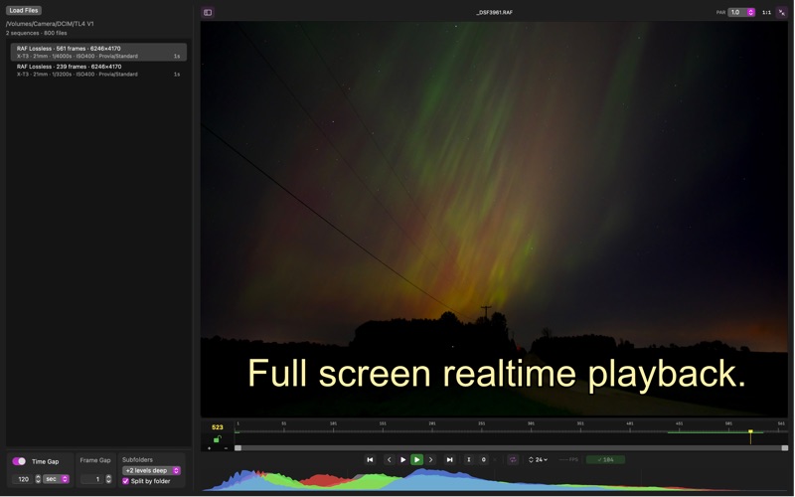
Task: Click the green unlock icon under frame number
Action: (x=217, y=438)
